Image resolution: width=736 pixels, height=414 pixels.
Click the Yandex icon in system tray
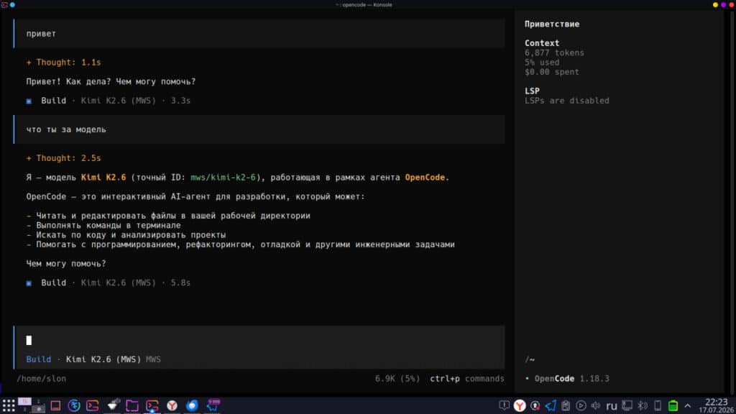pos(520,405)
